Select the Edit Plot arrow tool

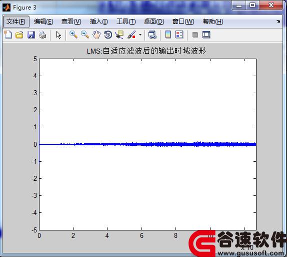[x=58, y=35]
